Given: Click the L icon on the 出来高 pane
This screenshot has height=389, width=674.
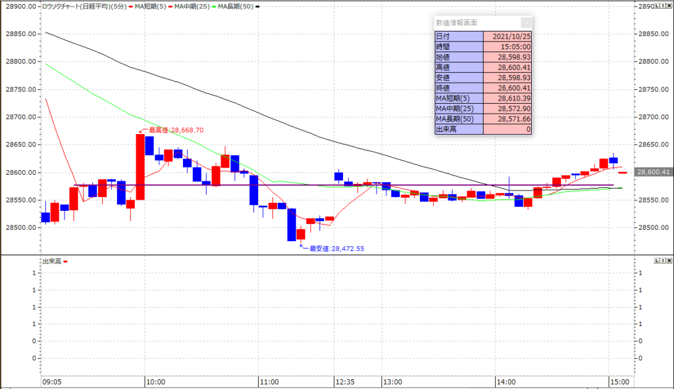Looking at the screenshot, I should [x=656, y=261].
